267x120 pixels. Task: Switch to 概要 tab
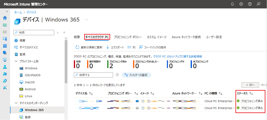click(77, 37)
